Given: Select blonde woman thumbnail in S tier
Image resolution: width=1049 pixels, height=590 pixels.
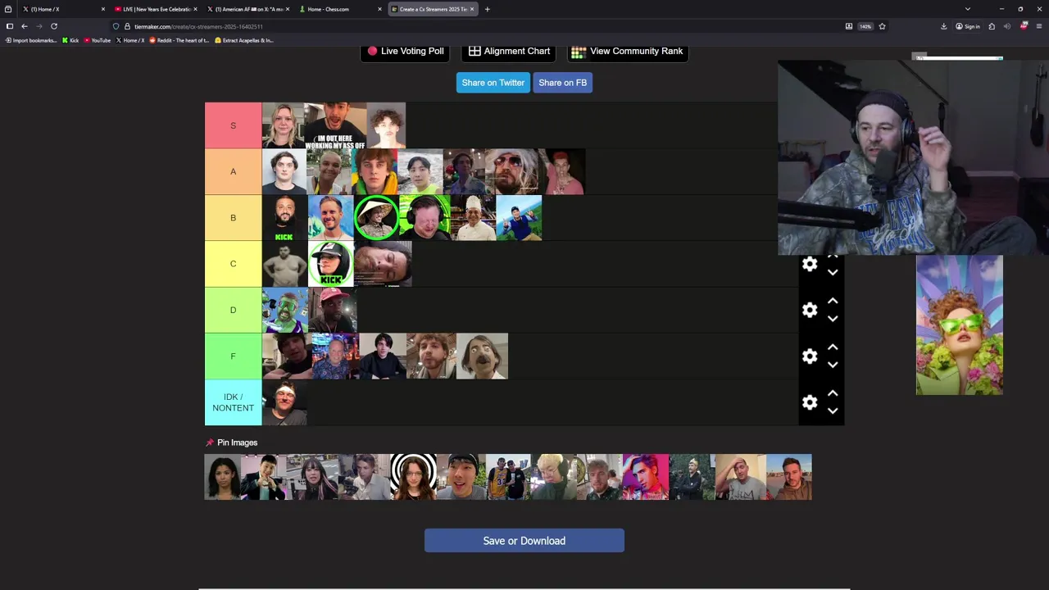Looking at the screenshot, I should pos(284,125).
